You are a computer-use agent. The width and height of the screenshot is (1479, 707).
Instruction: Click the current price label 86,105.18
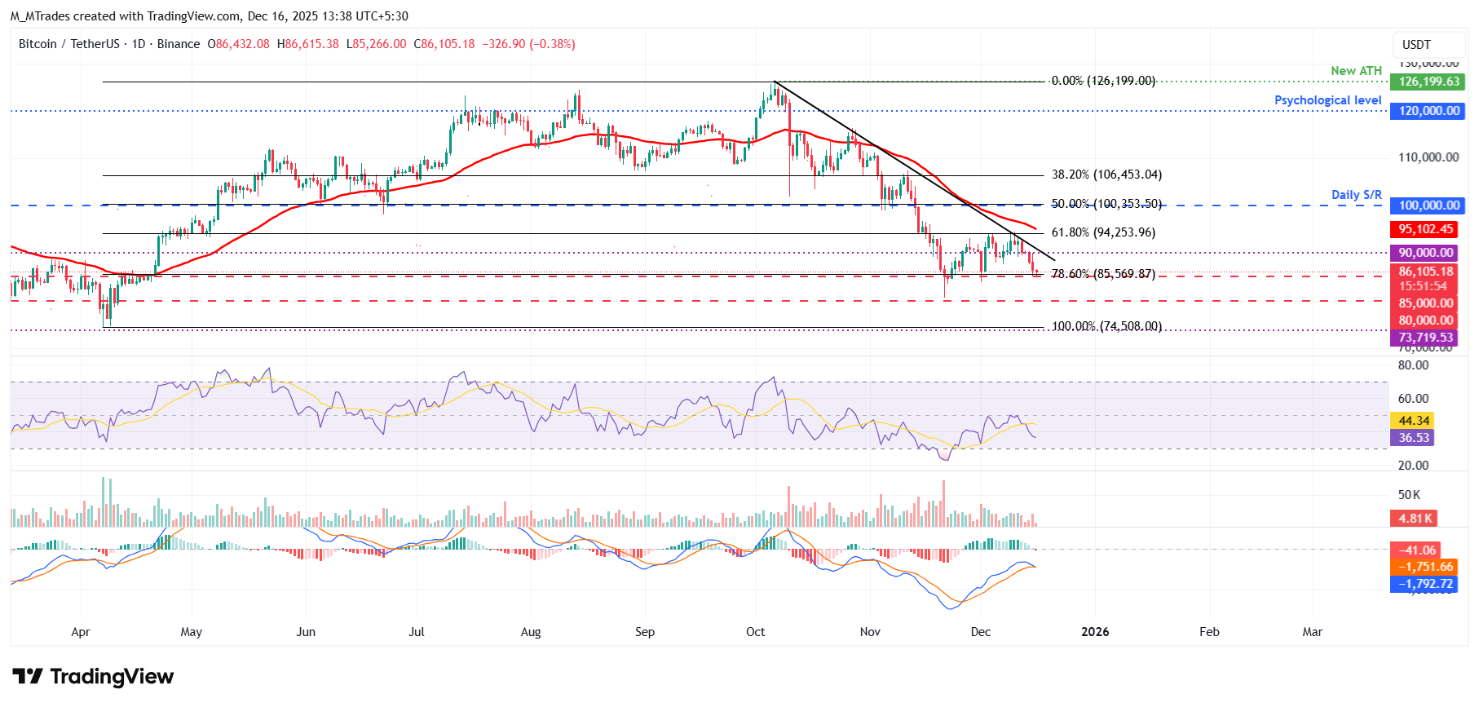[1425, 272]
